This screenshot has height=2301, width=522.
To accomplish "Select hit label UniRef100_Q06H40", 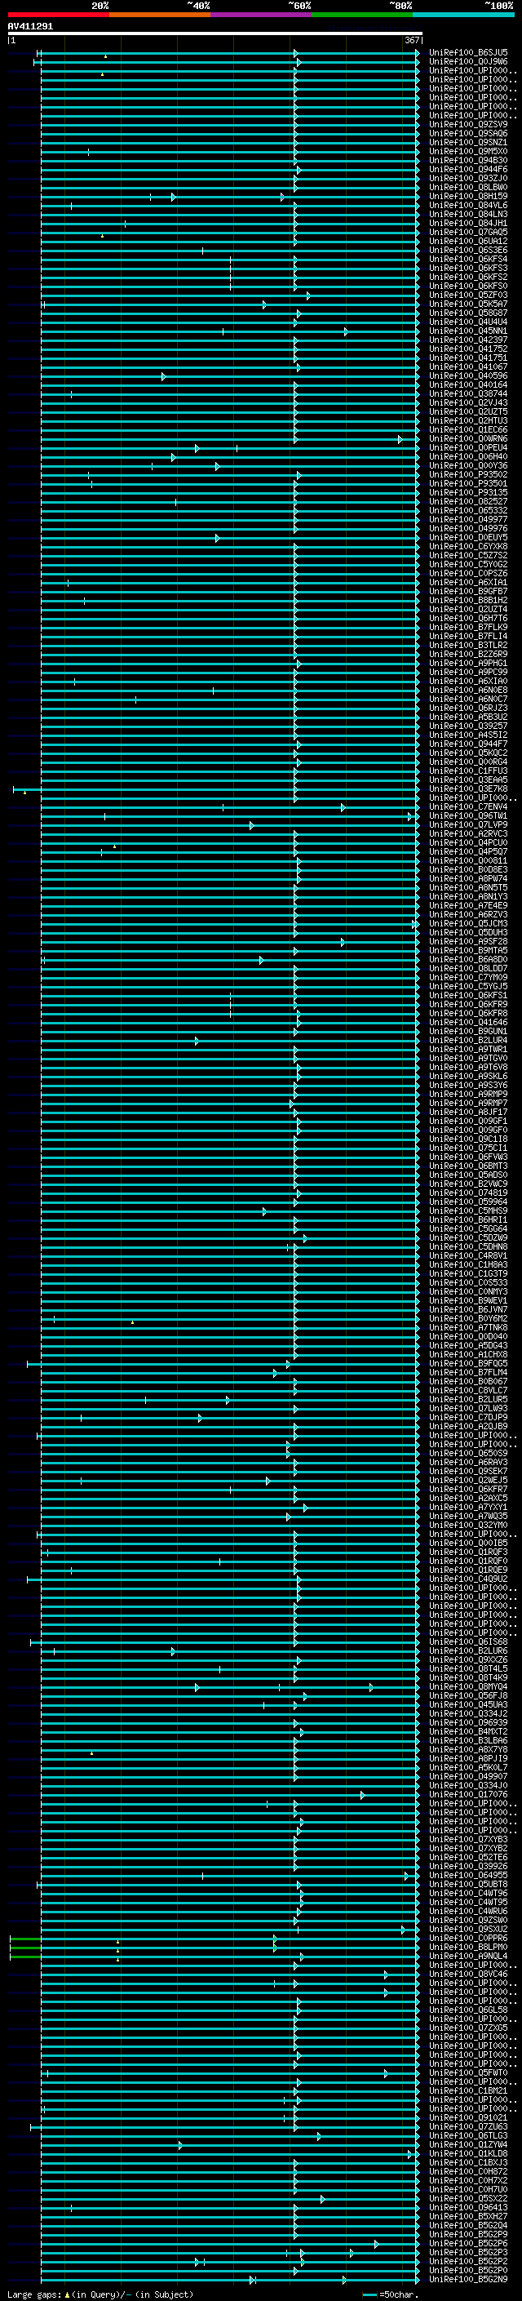I will click(468, 456).
